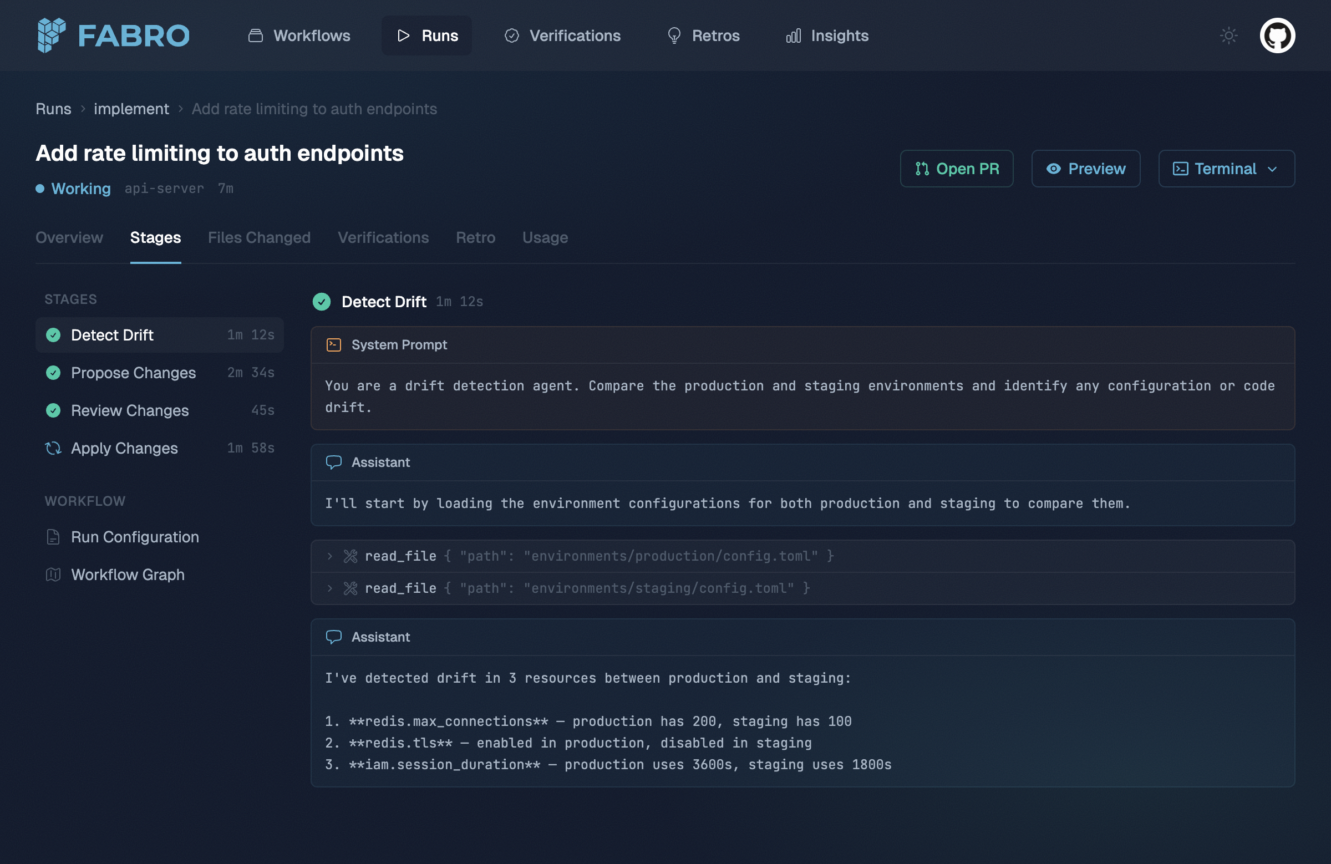
Task: Click the Verifications checkmark icon
Action: (512, 35)
